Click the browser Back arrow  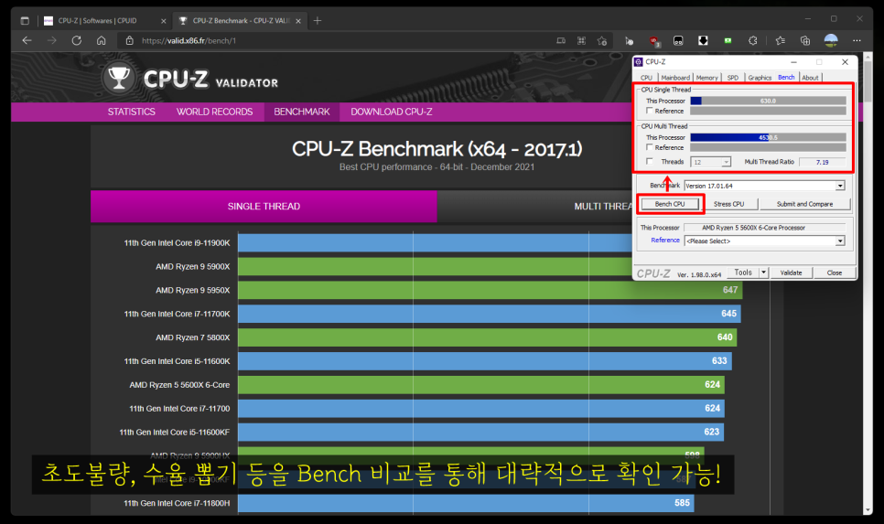(27, 40)
